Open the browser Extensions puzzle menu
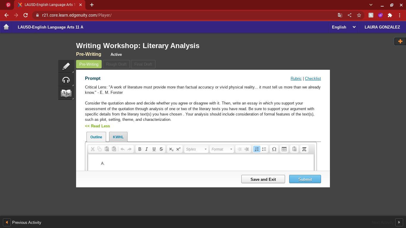The width and height of the screenshot is (406, 228). [x=390, y=15]
